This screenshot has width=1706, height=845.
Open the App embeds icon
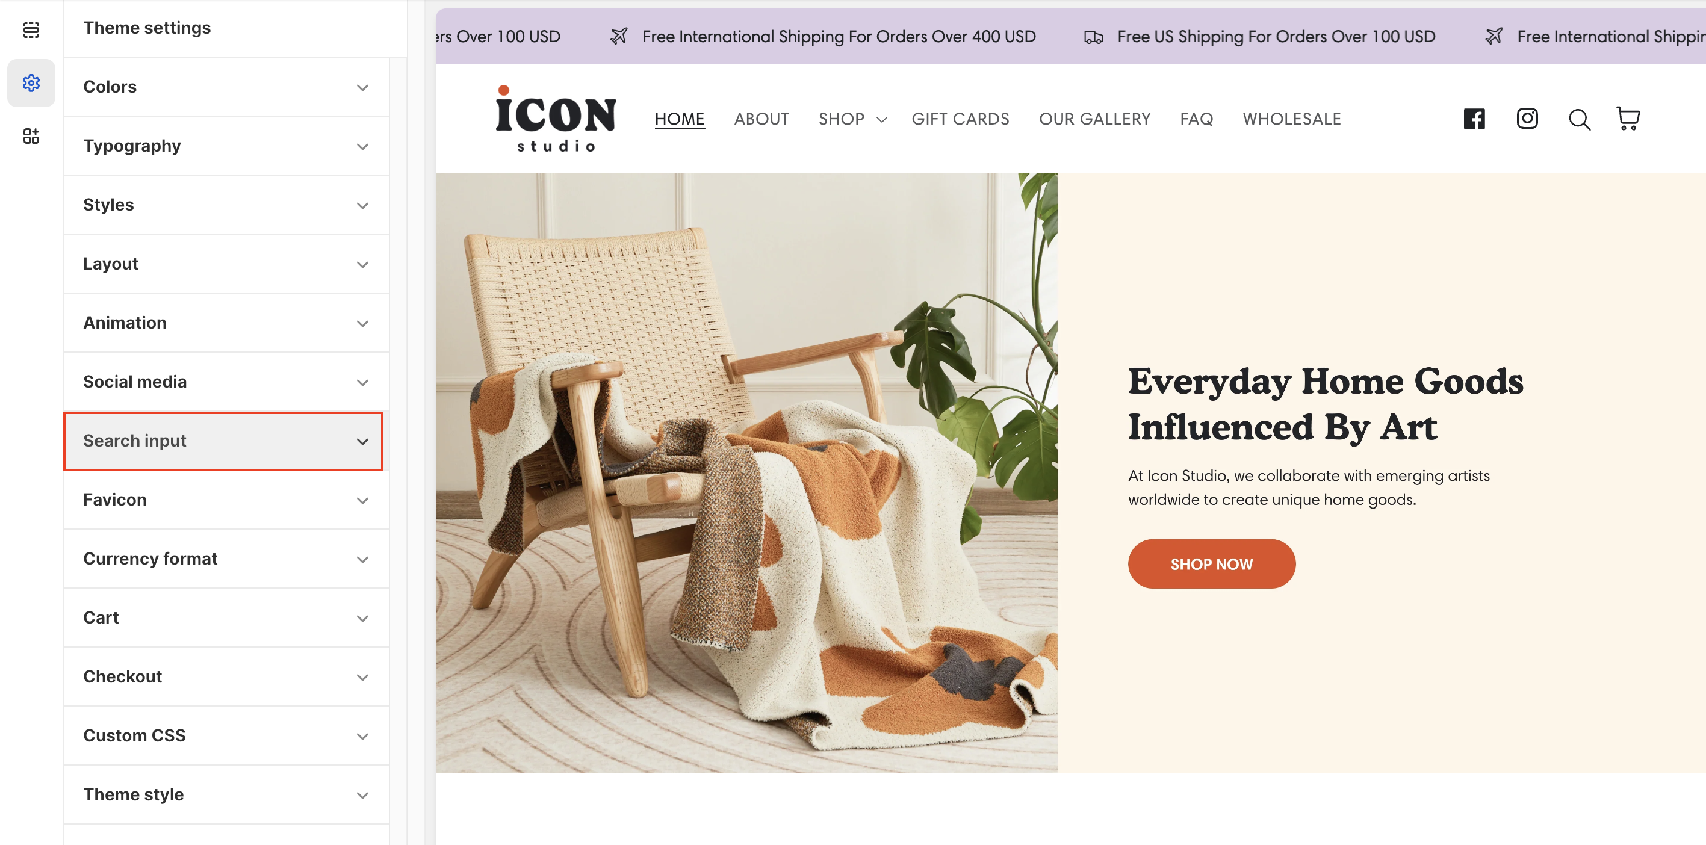pos(31,137)
